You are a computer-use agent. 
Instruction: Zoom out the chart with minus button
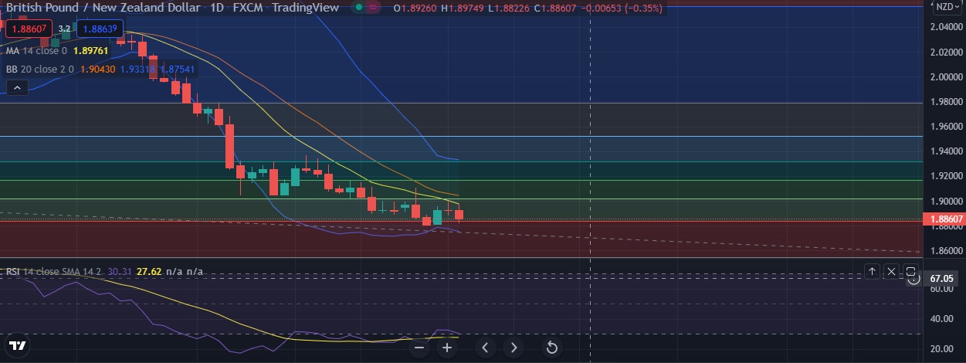419,348
